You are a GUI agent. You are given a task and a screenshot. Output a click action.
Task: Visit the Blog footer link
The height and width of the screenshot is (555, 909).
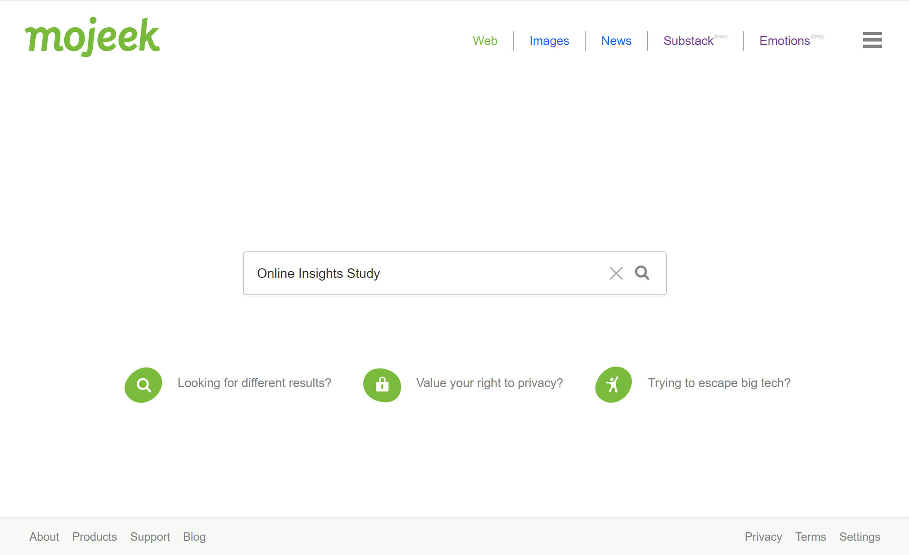coord(194,537)
